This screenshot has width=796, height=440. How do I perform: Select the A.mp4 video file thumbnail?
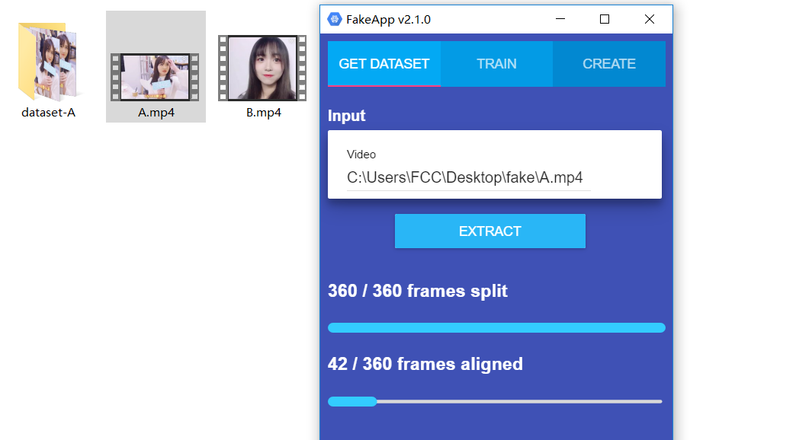tap(155, 77)
